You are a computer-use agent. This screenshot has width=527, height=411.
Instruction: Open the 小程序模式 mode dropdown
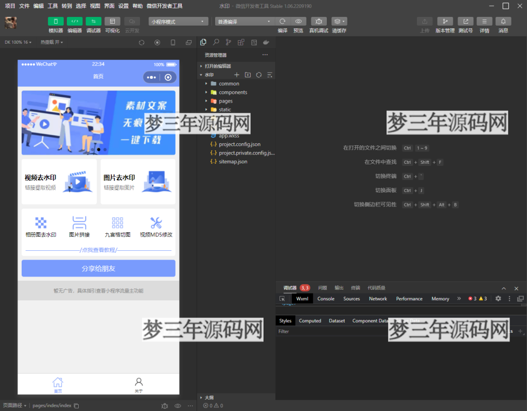pos(178,21)
